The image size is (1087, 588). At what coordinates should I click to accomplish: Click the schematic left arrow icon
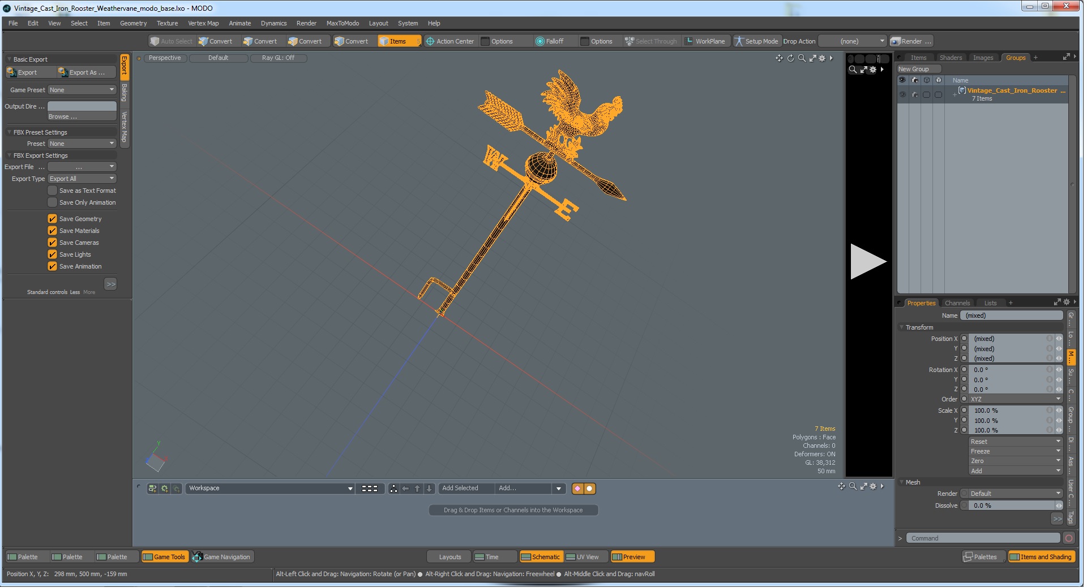click(405, 488)
